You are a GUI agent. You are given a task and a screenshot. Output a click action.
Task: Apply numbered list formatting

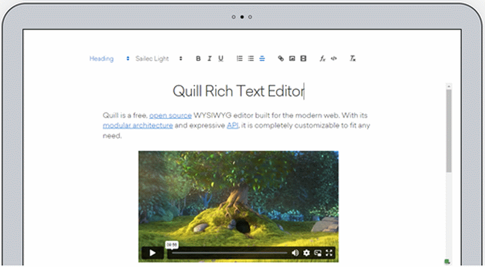pos(239,59)
